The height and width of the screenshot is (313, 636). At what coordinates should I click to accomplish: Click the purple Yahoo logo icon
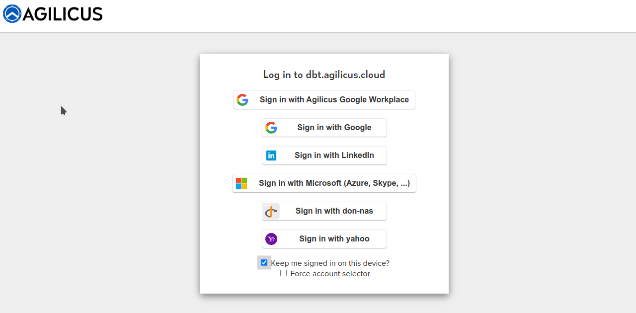coord(271,239)
